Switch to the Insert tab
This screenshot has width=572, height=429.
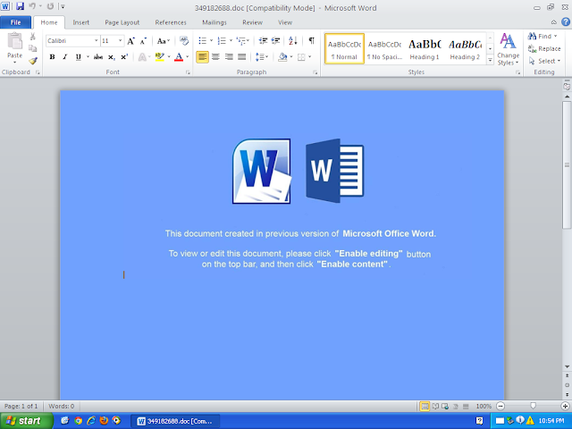[81, 22]
